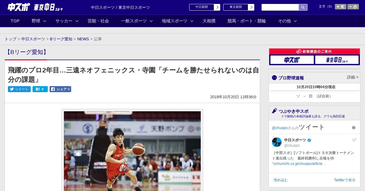Click the 中日スポーツ Twitter avatar
The width and height of the screenshot is (365, 191).
(277, 142)
